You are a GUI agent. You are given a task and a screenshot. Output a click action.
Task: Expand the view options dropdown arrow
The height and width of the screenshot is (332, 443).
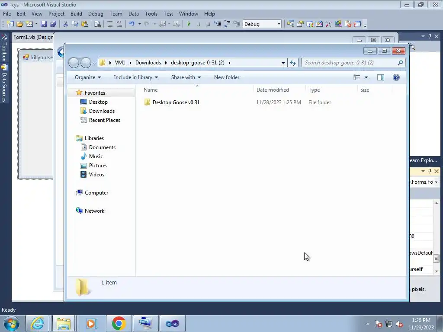point(366,77)
